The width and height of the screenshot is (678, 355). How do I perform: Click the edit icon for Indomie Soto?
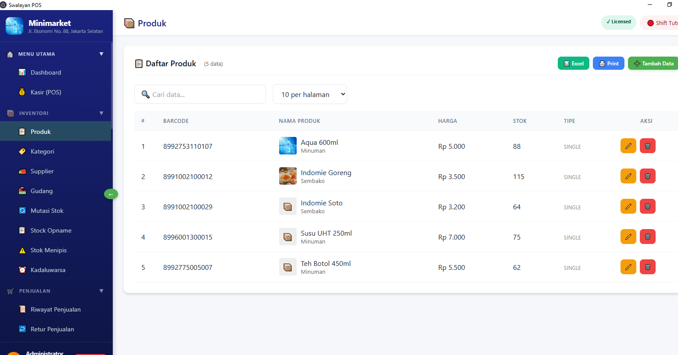pos(628,206)
